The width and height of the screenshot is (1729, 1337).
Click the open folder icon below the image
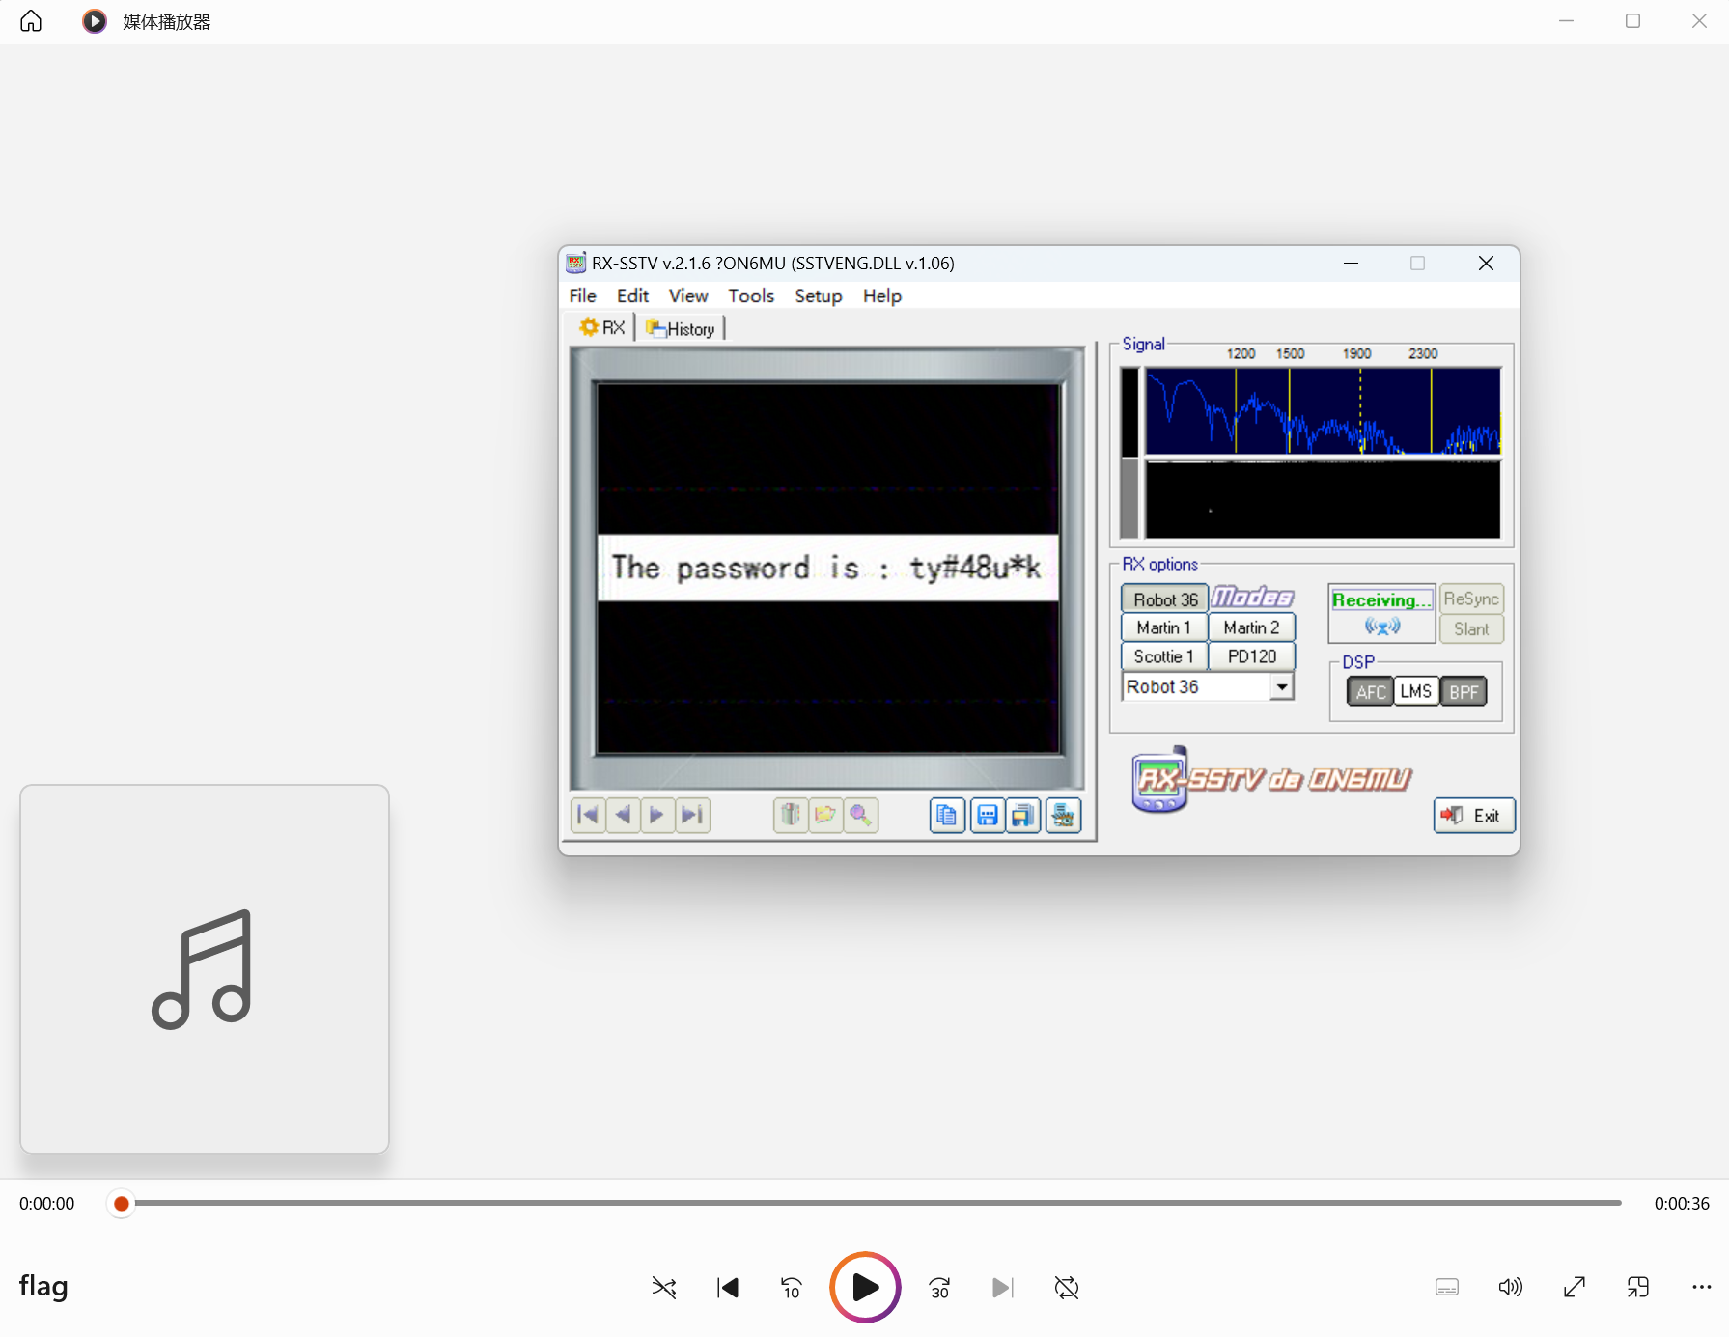pos(825,815)
